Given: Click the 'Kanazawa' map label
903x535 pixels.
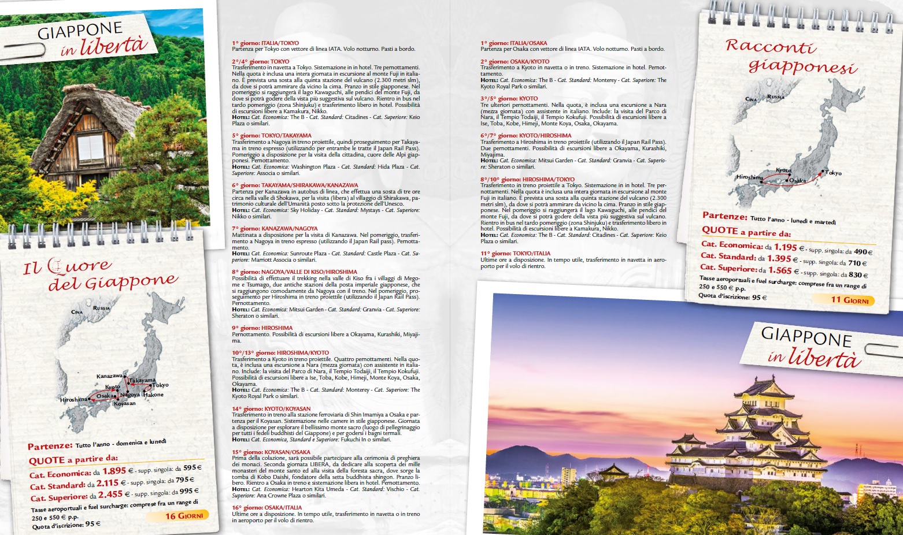Looking at the screenshot, I should (x=109, y=376).
